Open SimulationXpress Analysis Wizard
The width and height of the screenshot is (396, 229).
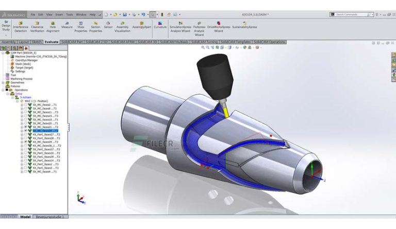pos(180,27)
